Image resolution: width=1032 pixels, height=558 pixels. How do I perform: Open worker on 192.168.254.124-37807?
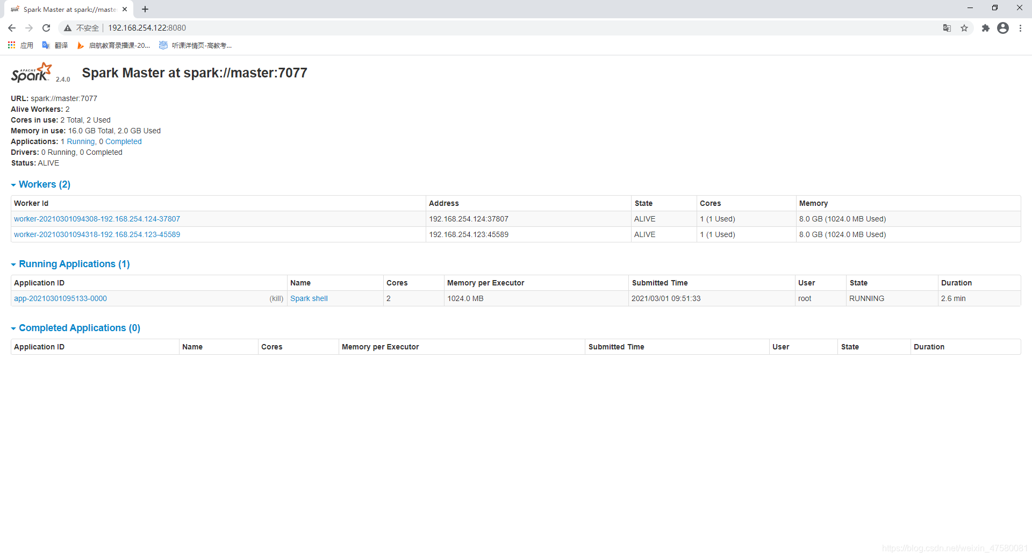97,219
